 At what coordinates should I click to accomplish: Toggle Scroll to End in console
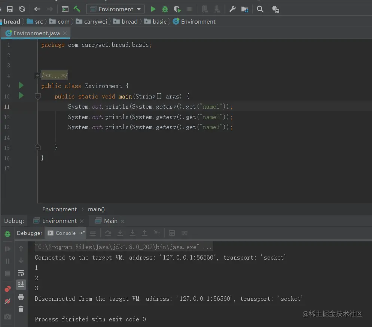pyautogui.click(x=21, y=285)
